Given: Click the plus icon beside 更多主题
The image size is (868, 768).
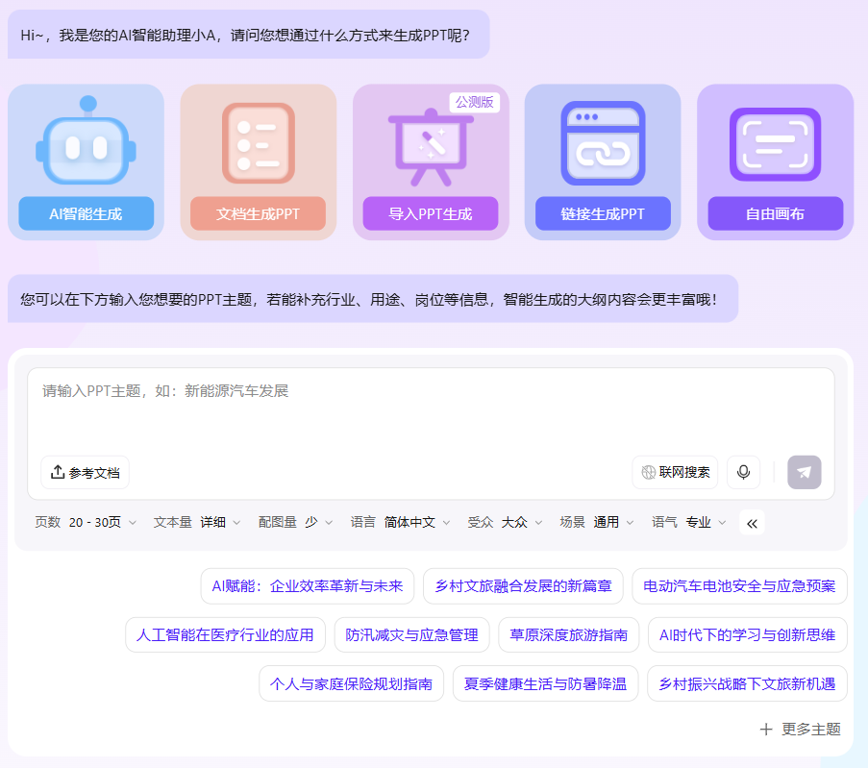Looking at the screenshot, I should coord(766,730).
